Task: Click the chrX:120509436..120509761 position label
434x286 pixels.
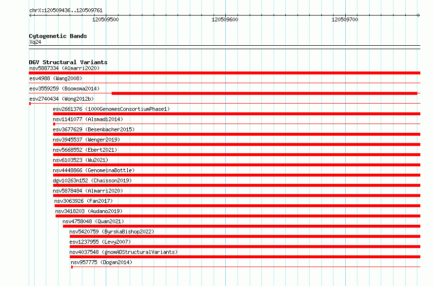Action: tap(66, 10)
